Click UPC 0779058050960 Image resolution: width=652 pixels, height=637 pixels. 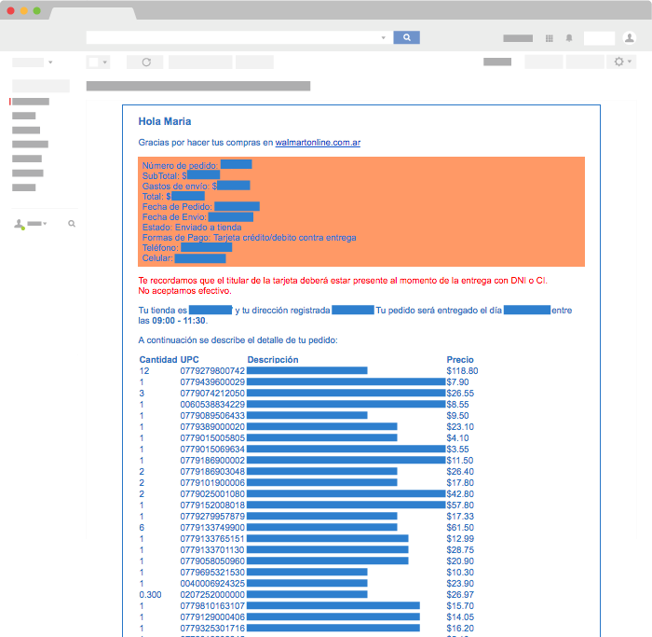point(212,561)
